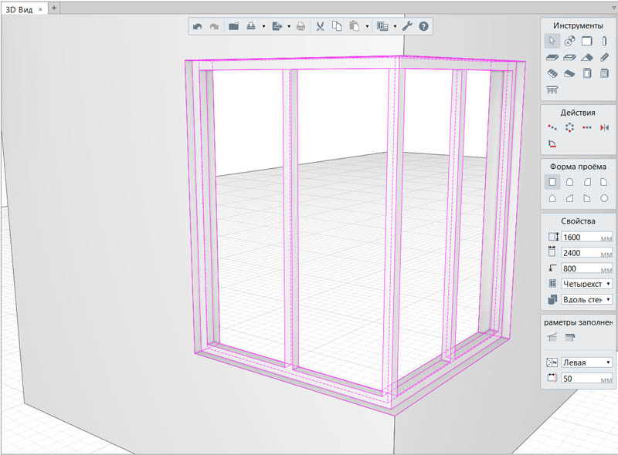Image resolution: width=618 pixels, height=455 pixels.
Task: Edit the 50 mm offset field
Action: pos(586,379)
